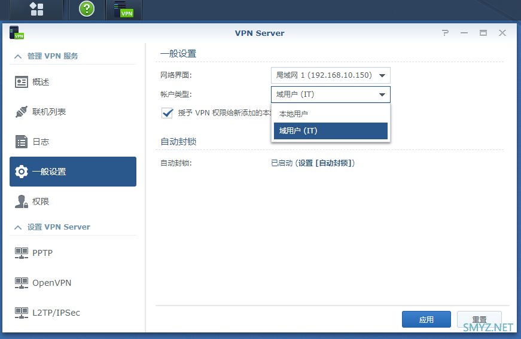Click the 权限 user lock icon

22,201
